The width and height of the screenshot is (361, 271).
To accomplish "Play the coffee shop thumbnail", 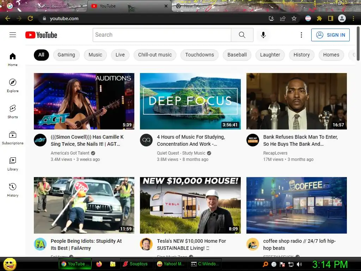I will (296, 205).
